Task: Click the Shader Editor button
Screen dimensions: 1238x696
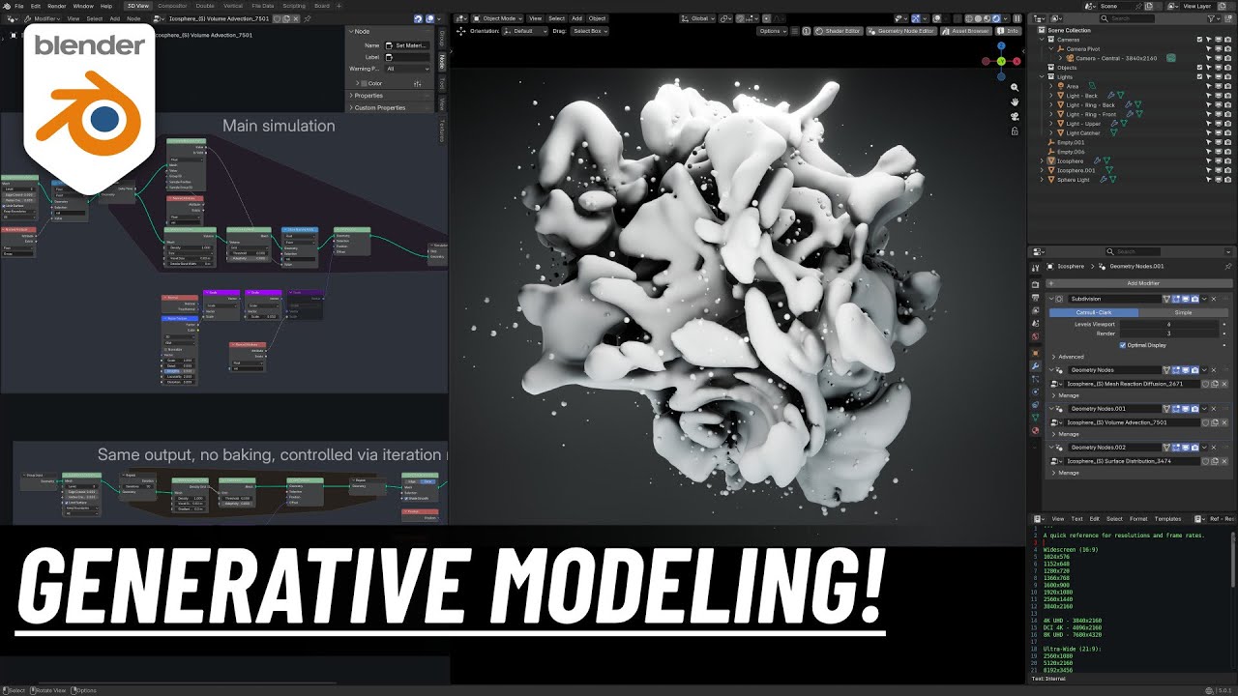Action: (x=839, y=31)
